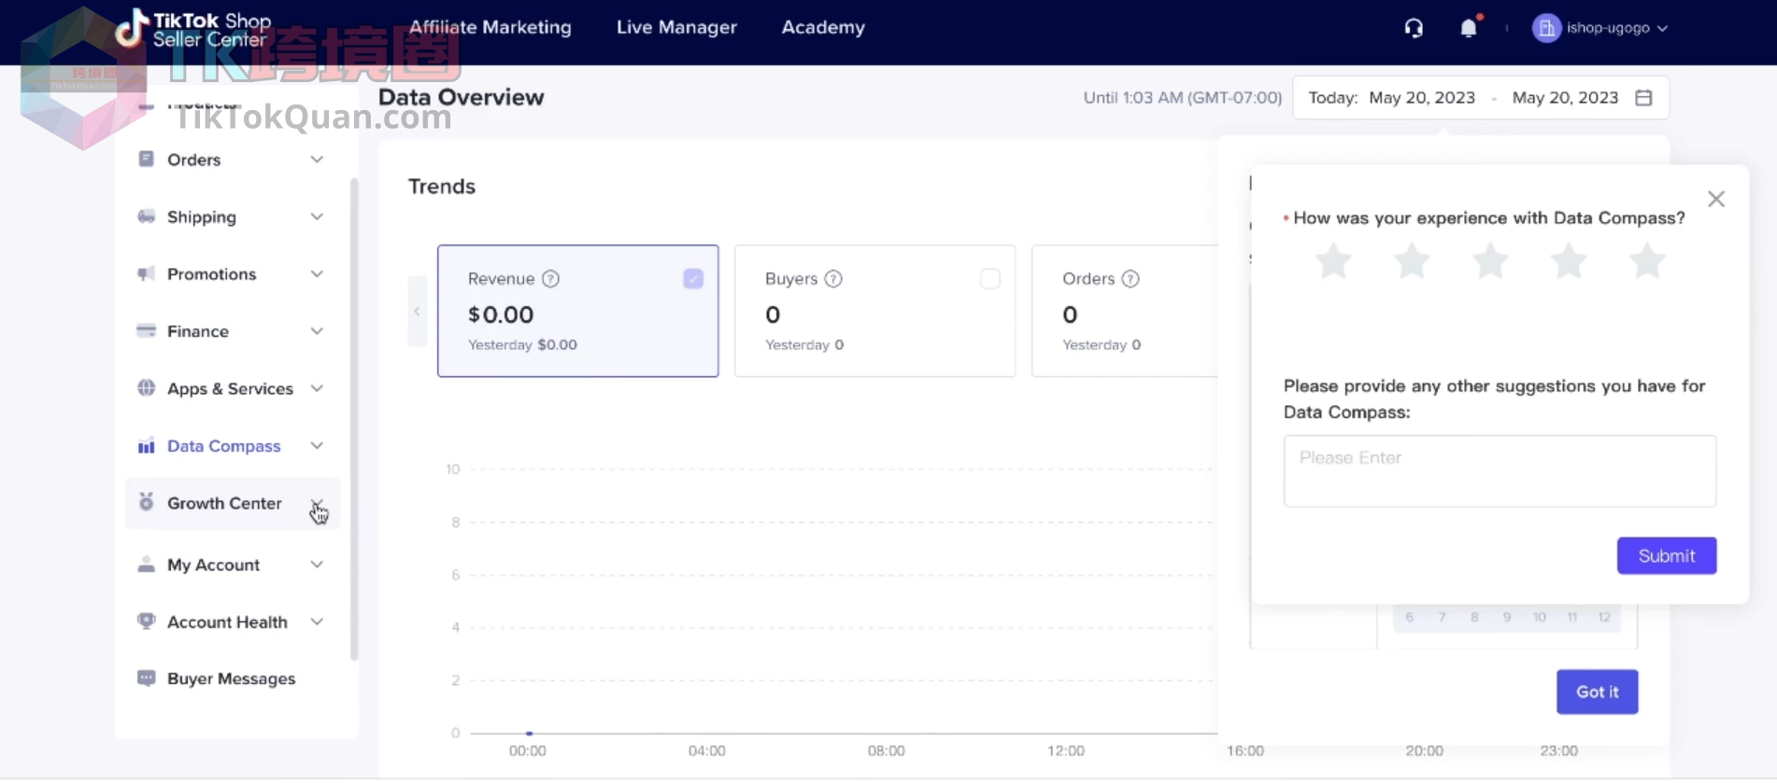Open the notifications bell
The image size is (1777, 783).
coord(1469,28)
